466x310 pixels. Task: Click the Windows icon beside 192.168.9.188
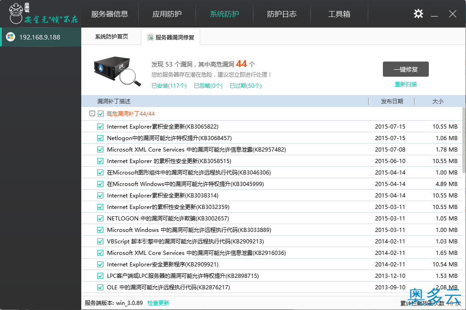[x=11, y=37]
